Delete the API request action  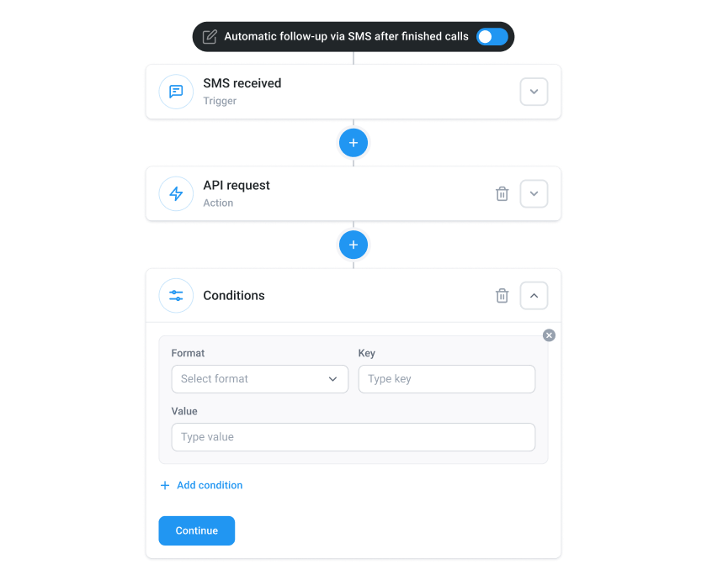pos(502,194)
